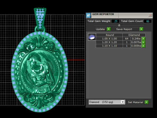Screen dimensions: 157x118
Task: Click the Gem Reporter logo icon
Action: (x=88, y=15)
